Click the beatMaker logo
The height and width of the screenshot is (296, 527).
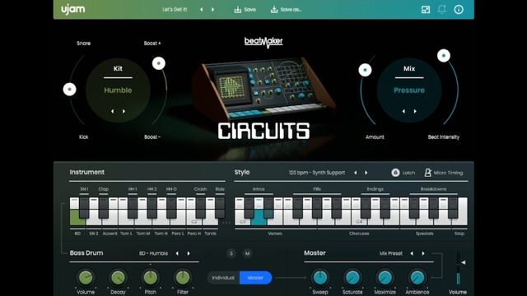(263, 42)
